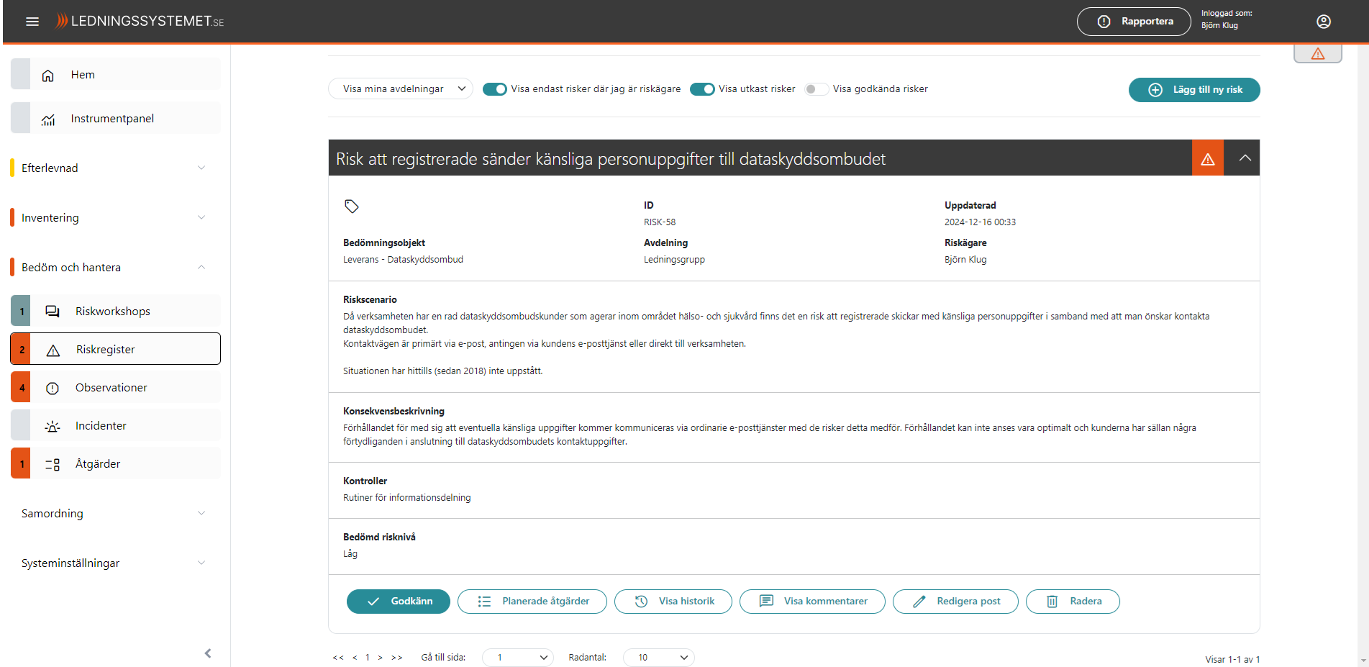The image size is (1369, 667).
Task: Open the Radantal rows dropdown
Action: [658, 658]
